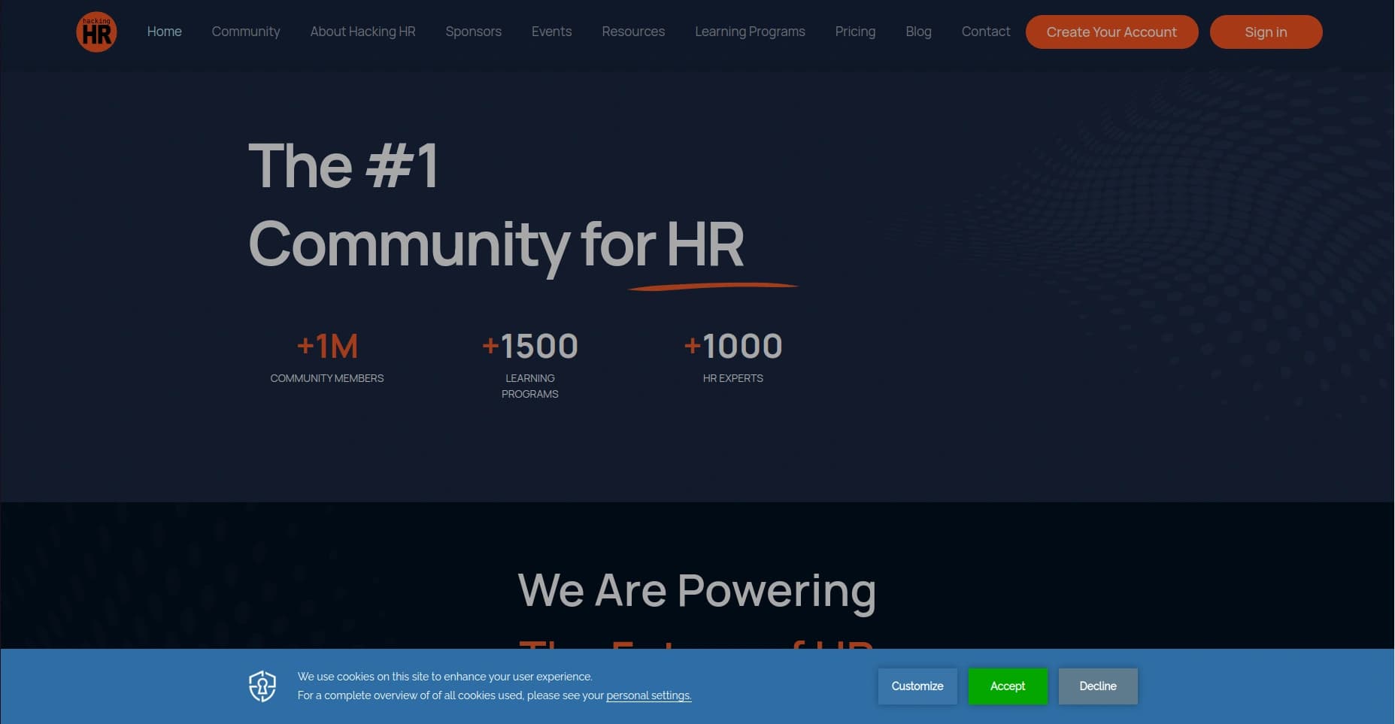Click the +1500 learning programs figure

(x=530, y=347)
